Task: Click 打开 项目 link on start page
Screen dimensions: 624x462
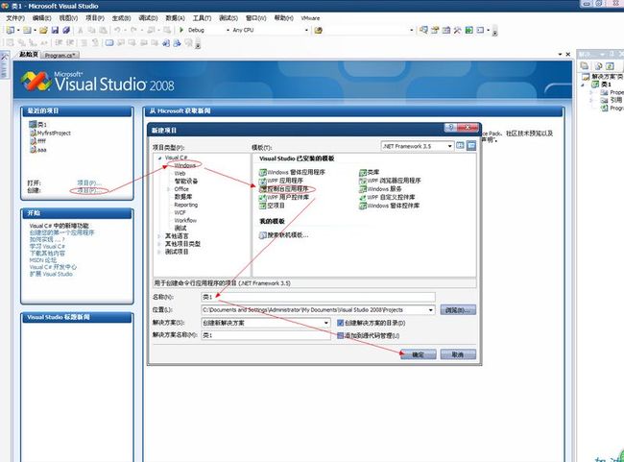Action: click(87, 182)
